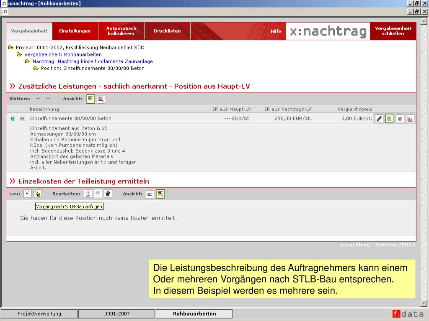Screen dimensions: 429x321
Task: Select short-text view icon under Einzelkosten
Action: pos(160,194)
